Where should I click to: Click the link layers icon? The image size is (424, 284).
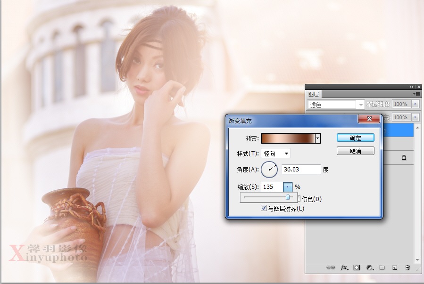coord(331,267)
